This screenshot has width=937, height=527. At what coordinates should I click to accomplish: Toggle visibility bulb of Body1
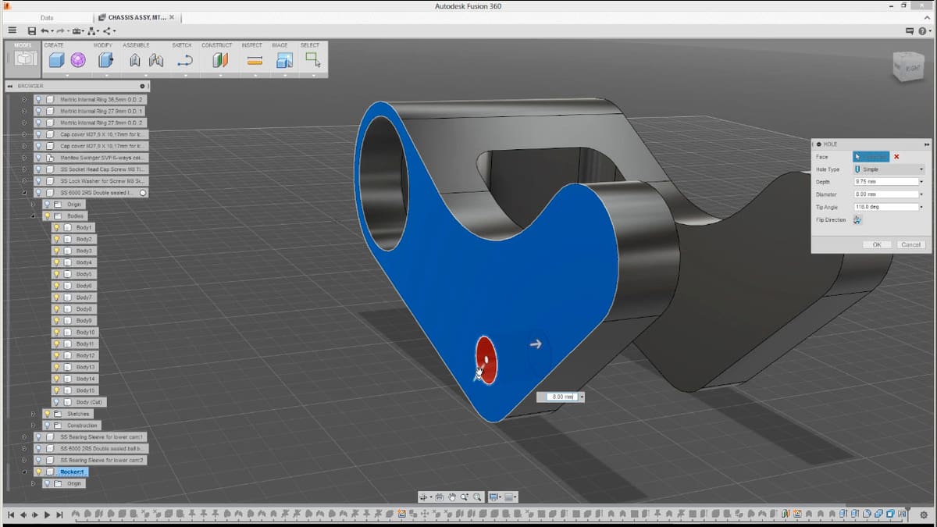click(57, 227)
